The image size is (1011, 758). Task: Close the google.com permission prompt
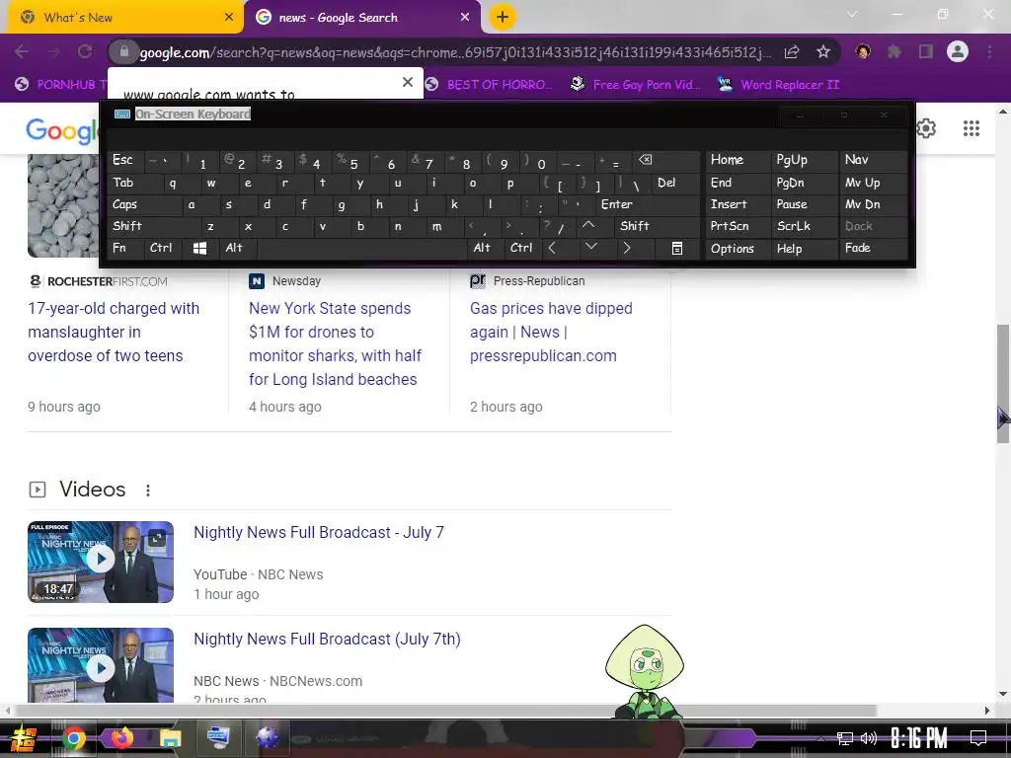pos(408,82)
